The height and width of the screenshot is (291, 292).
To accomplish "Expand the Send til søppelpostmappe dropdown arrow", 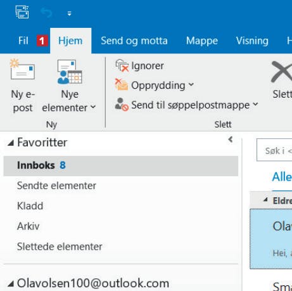I will tap(255, 104).
